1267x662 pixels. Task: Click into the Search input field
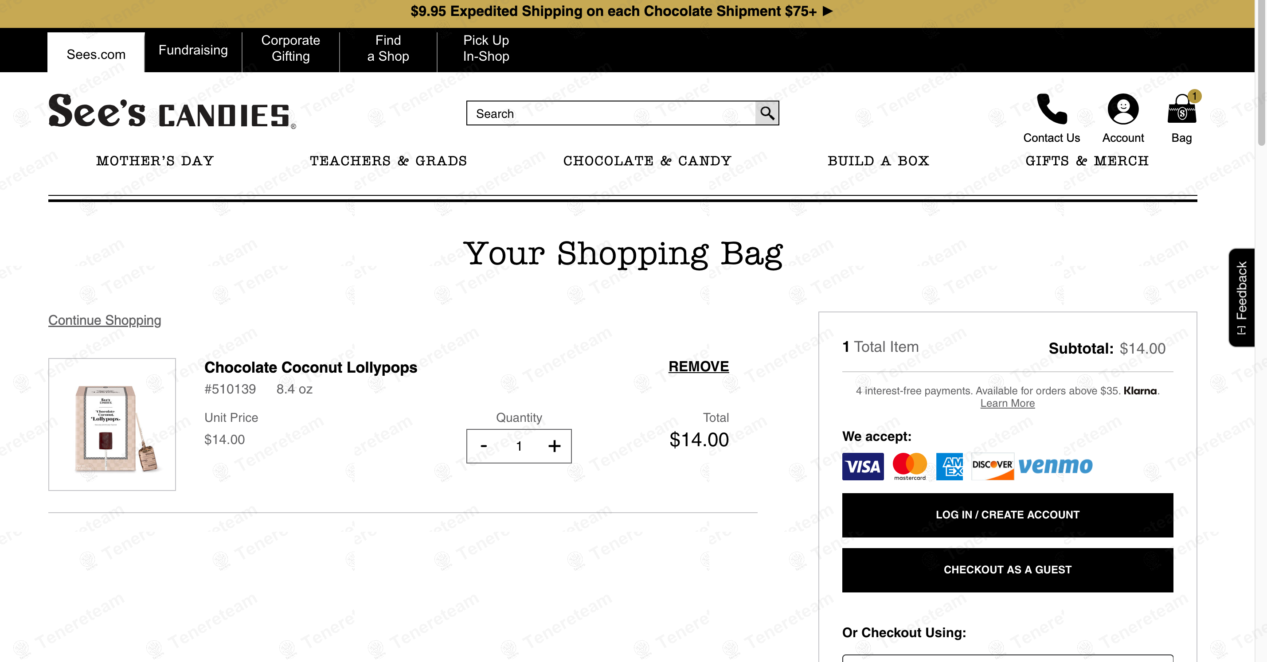[610, 113]
